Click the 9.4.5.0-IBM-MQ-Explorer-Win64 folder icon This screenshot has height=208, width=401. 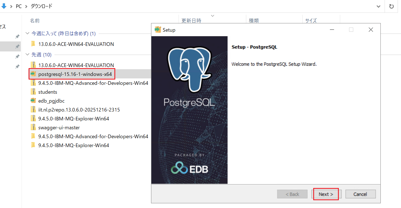coord(33,145)
